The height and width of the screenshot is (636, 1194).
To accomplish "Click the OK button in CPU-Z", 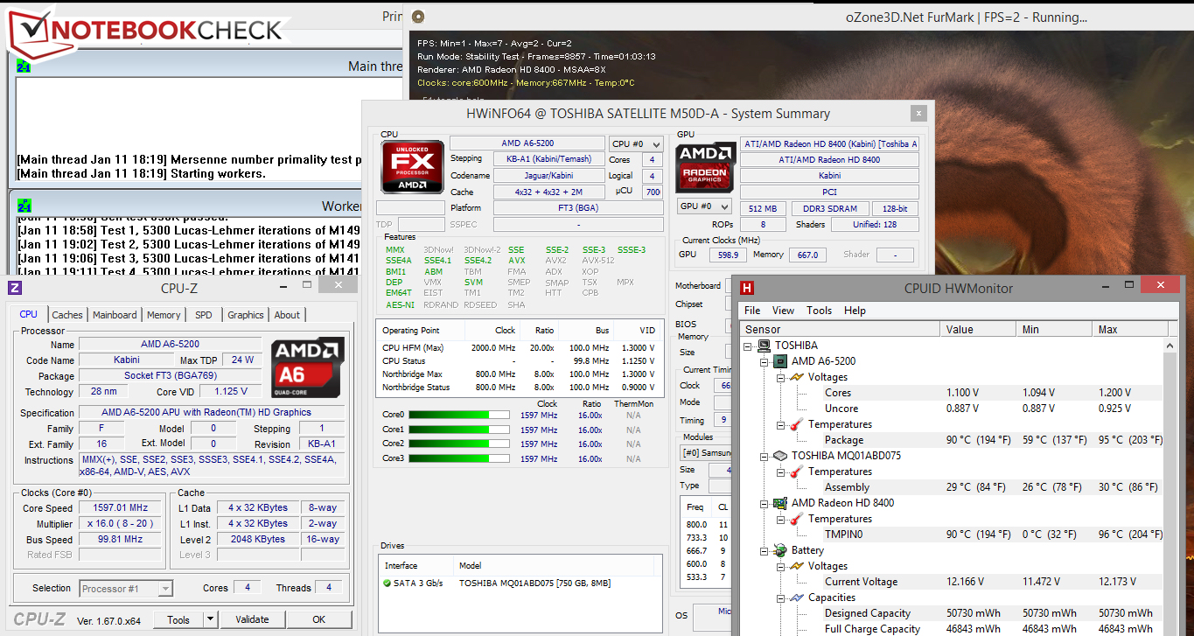I will click(x=319, y=619).
